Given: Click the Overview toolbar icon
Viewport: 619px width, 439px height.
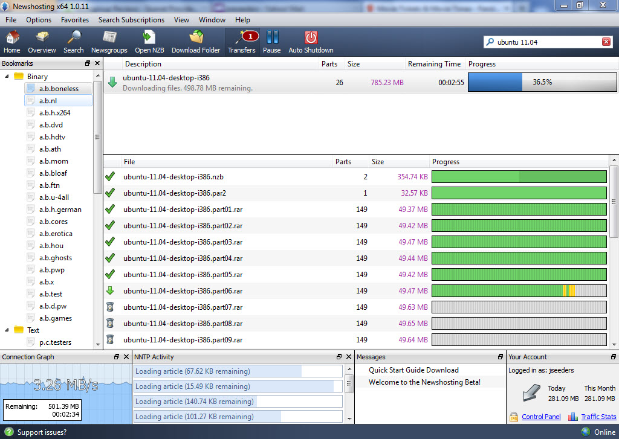Looking at the screenshot, I should (x=42, y=42).
